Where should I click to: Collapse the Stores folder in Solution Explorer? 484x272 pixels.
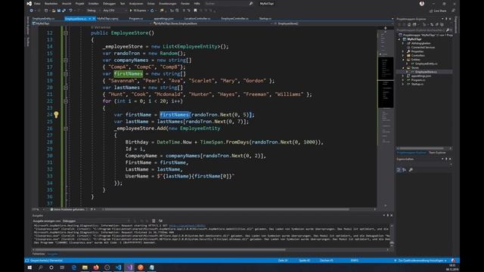pos(403,68)
